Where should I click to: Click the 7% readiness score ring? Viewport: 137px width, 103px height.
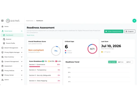click(56, 51)
